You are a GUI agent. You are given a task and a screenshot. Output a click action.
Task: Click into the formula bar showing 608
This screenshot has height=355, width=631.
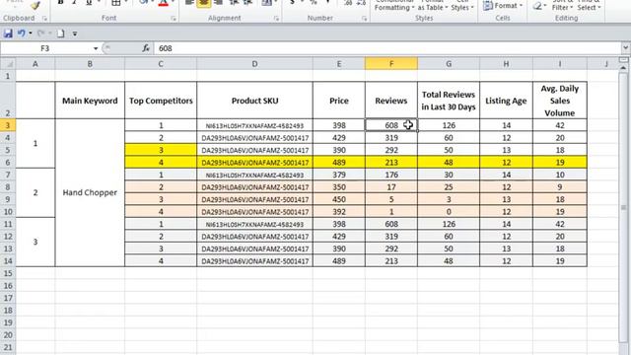pos(387,48)
